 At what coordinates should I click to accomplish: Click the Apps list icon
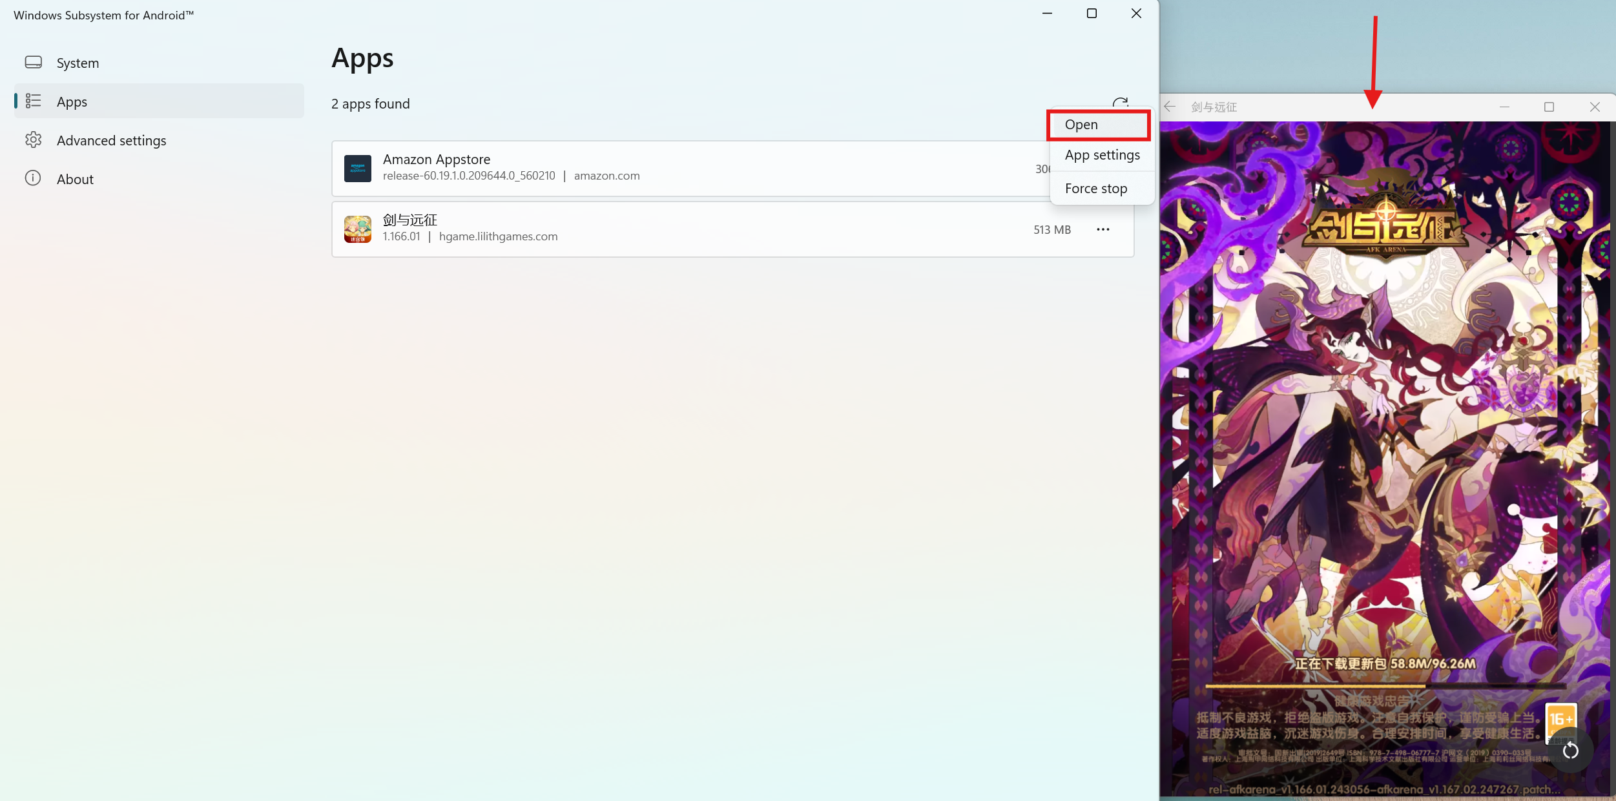33,101
